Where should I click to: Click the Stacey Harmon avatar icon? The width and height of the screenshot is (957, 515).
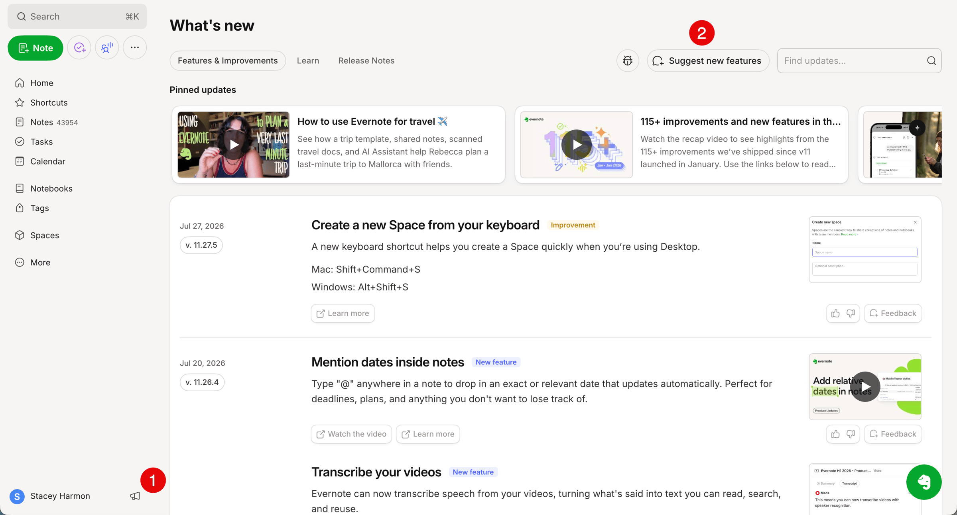(17, 496)
